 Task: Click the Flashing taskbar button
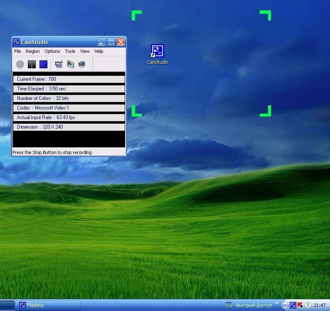click(x=48, y=305)
